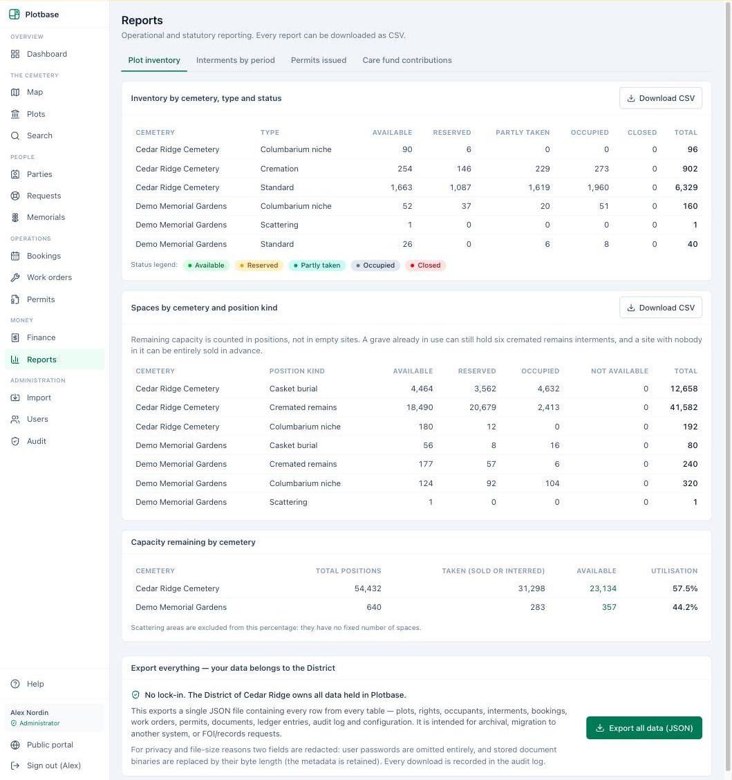Export all data as JSON

[x=644, y=727]
